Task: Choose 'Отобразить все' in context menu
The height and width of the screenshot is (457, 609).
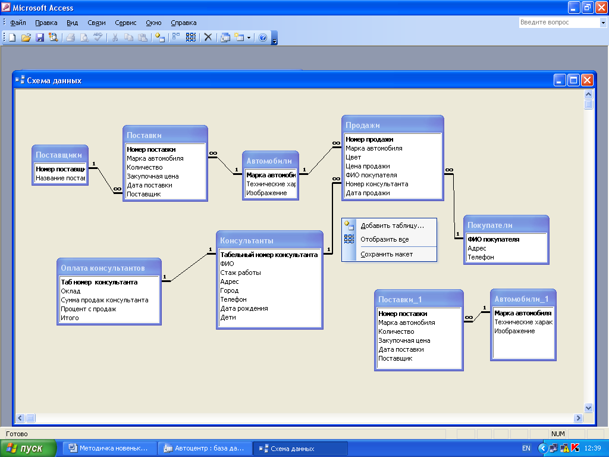Action: click(389, 239)
